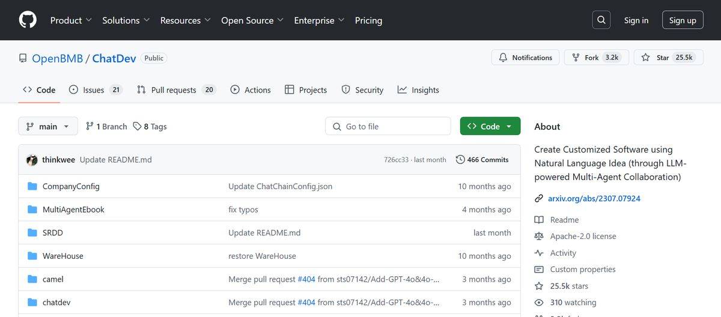
Task: Expand the Open Source menu
Action: pos(252,20)
